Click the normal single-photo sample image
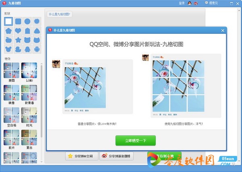242x172 pixels. [x=85, y=87]
